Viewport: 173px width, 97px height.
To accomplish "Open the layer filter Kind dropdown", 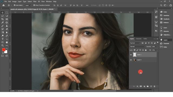I will [135, 43].
